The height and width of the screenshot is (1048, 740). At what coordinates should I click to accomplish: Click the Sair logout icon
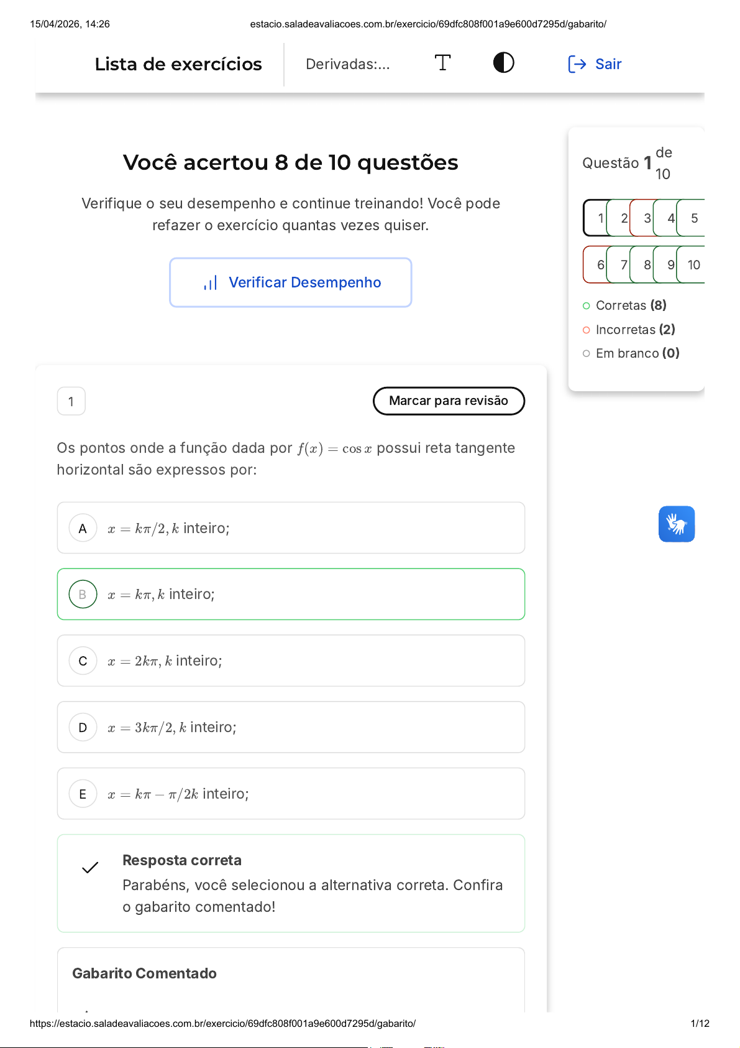pos(577,64)
